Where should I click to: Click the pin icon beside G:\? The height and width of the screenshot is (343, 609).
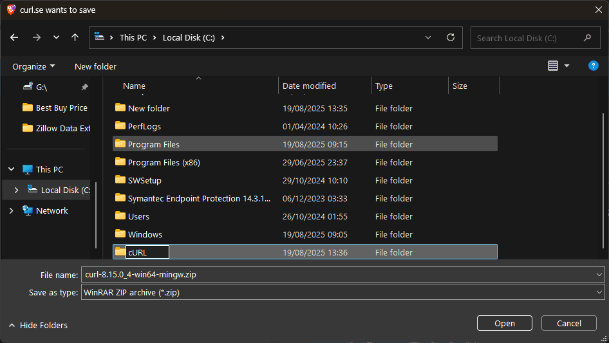pos(84,87)
